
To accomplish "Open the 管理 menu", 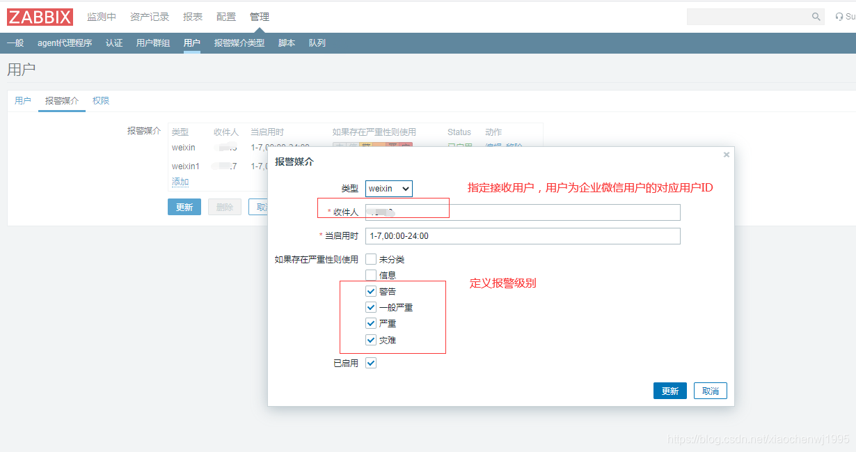I will [260, 17].
